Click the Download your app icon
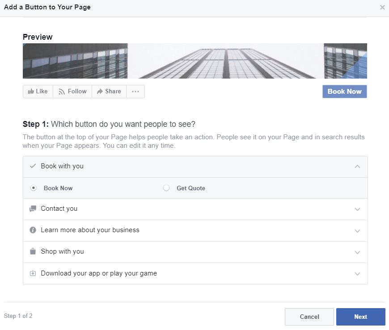The width and height of the screenshot is (389, 330). (x=33, y=273)
